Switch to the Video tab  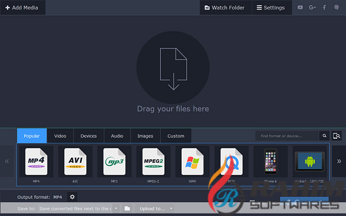coord(60,136)
